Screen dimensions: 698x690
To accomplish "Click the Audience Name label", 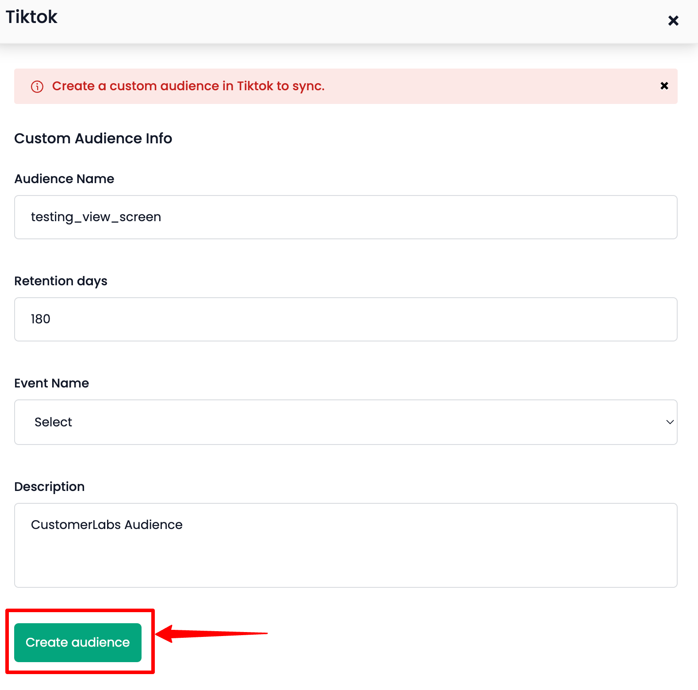I will pos(64,179).
